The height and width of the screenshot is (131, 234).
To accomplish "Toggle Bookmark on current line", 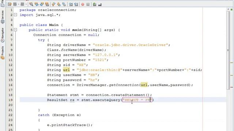I will [x=64, y=4].
